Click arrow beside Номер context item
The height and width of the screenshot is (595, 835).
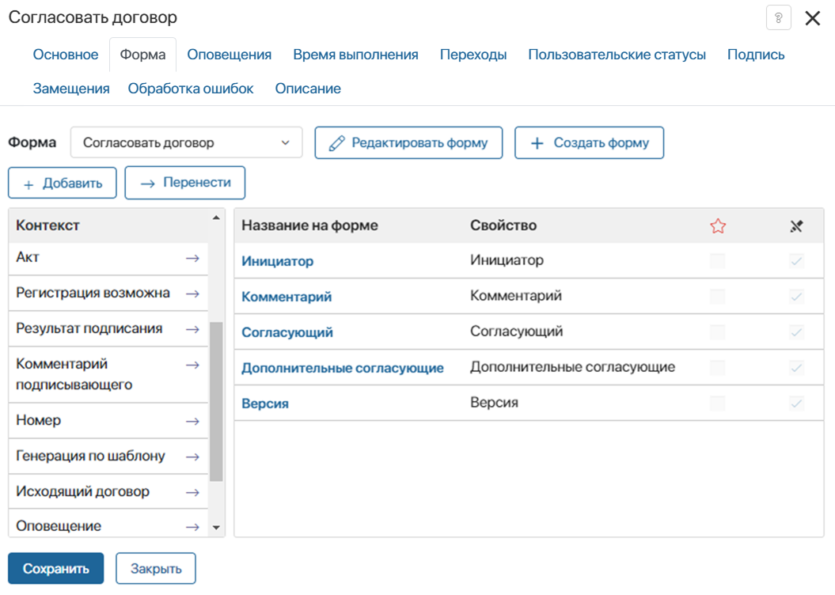pyautogui.click(x=192, y=422)
